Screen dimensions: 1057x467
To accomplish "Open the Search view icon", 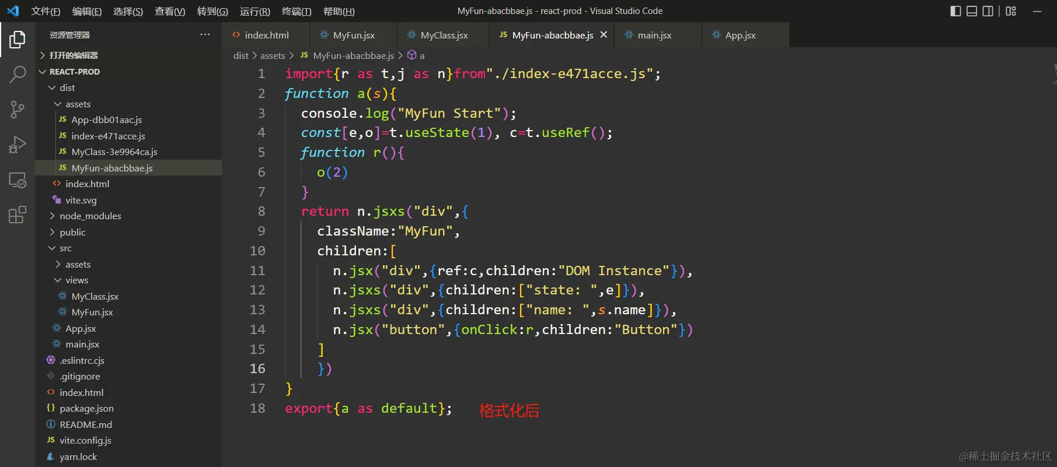I will pyautogui.click(x=18, y=75).
